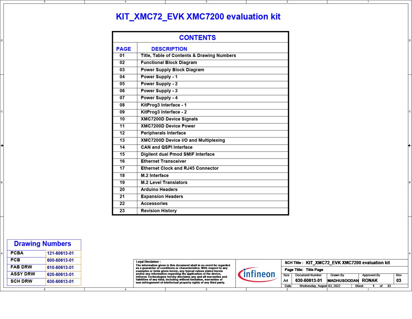This screenshot has width=412, height=319.
Task: Open the Functional Block Diagram entry
Action: click(169, 63)
